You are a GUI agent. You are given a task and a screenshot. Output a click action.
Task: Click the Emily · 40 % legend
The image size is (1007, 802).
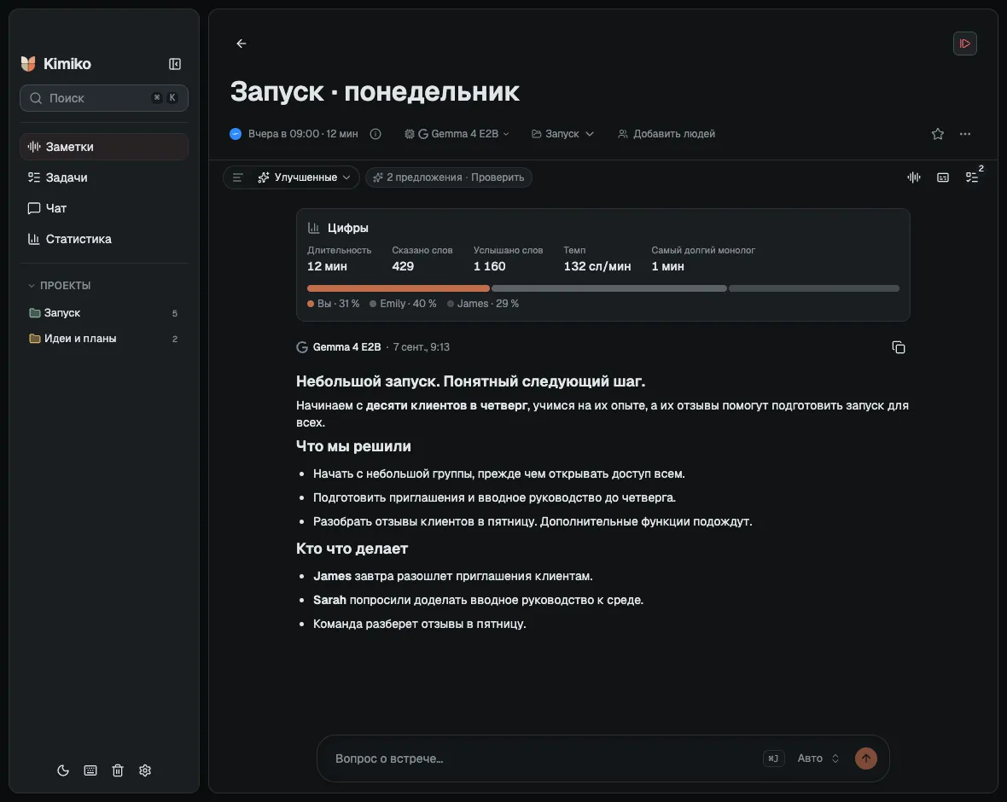404,304
